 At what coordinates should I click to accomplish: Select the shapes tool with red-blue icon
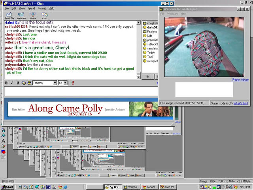[4, 152]
